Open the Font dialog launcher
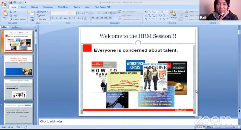 (x=88, y=23)
